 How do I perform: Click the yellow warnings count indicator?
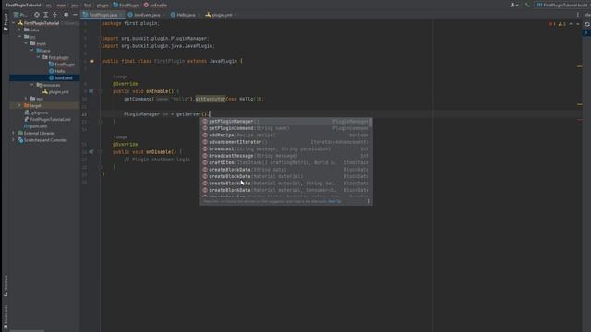click(562, 24)
